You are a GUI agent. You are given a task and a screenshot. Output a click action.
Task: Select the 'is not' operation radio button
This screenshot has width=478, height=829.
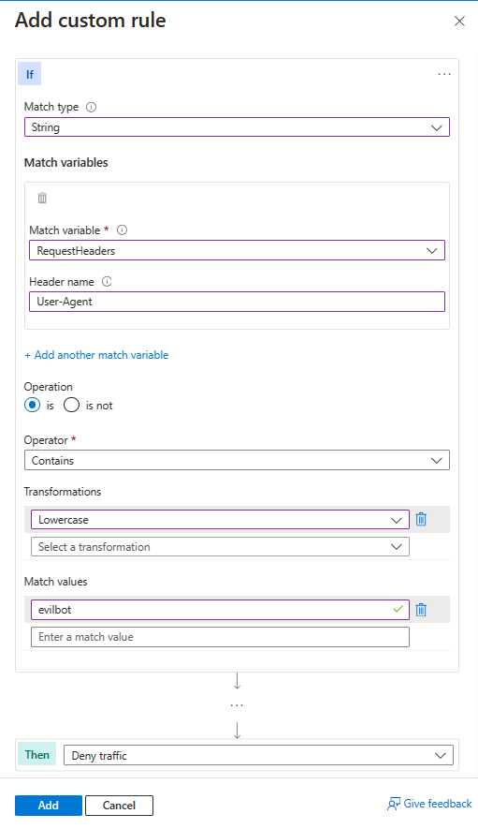click(71, 405)
